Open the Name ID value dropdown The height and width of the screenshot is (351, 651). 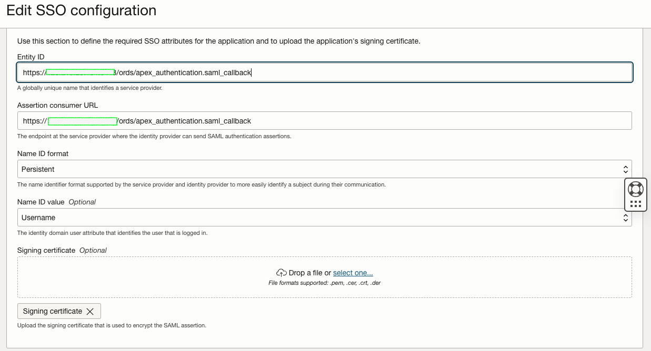[316, 218]
